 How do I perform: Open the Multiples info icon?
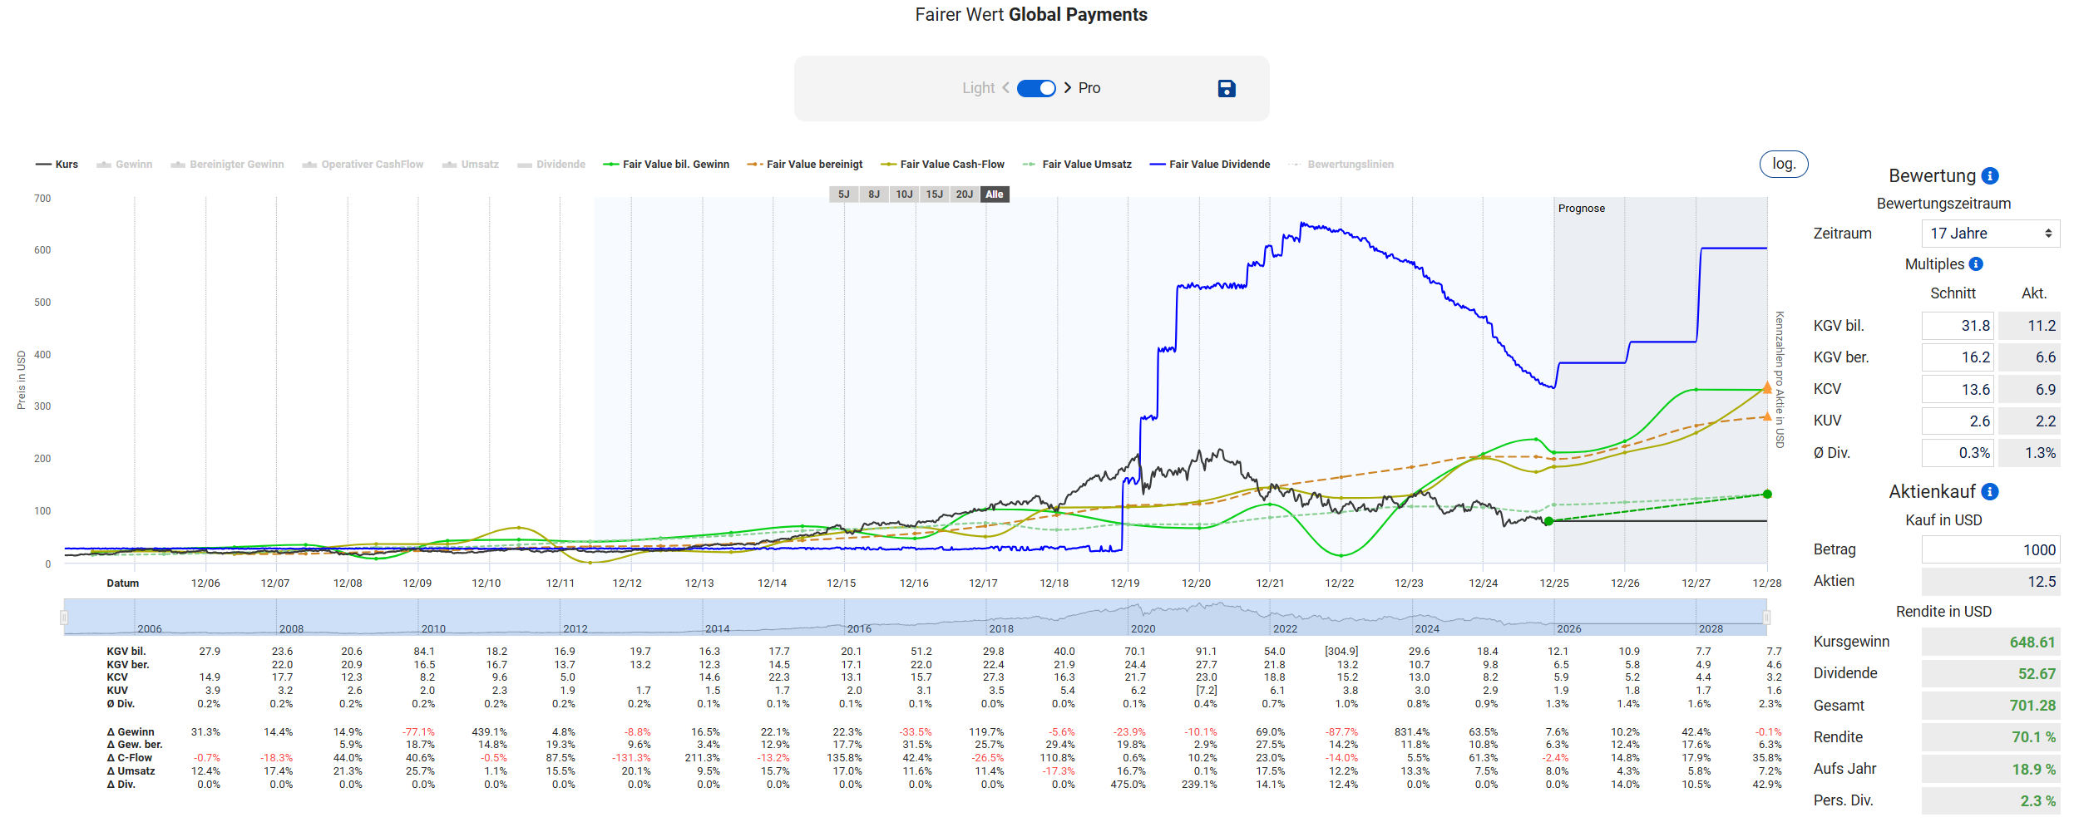(x=1976, y=264)
